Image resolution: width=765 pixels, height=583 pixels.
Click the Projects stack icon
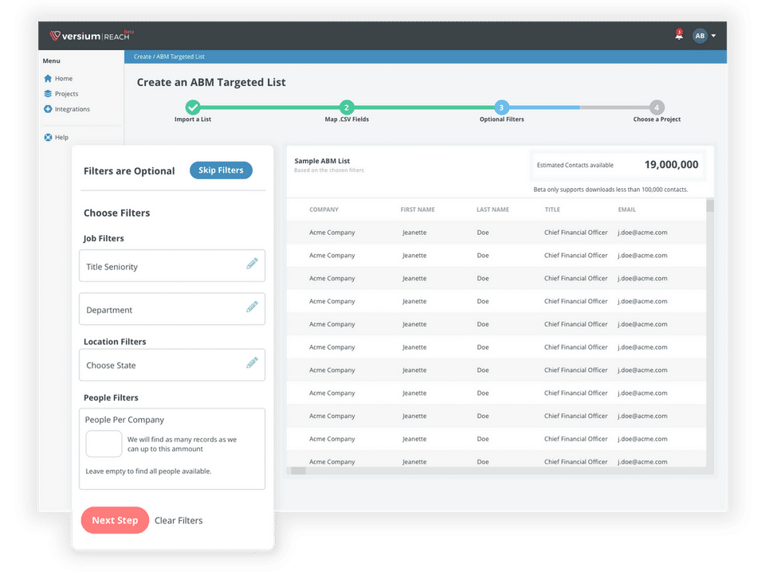48,94
